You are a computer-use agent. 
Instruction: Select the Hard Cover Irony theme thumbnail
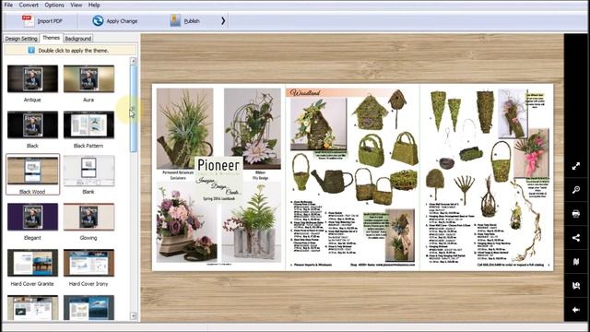(x=88, y=263)
